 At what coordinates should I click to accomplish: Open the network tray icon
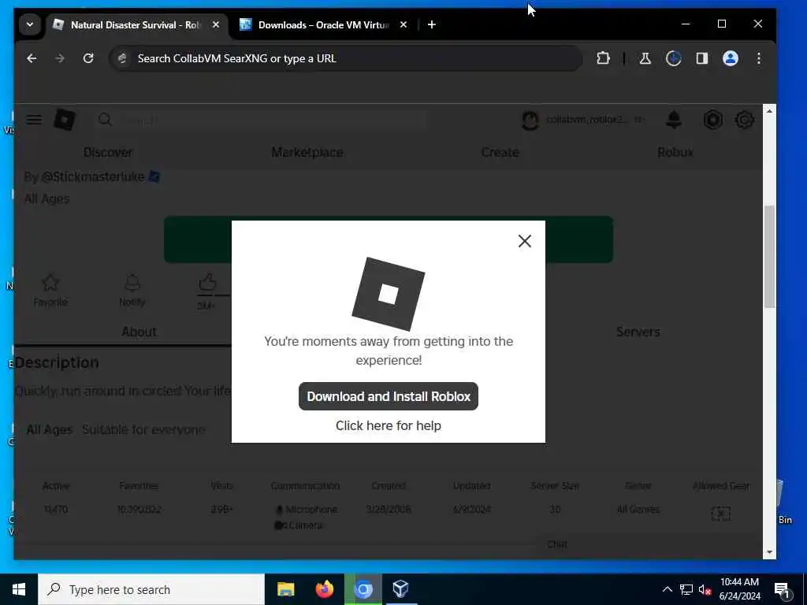pos(686,589)
